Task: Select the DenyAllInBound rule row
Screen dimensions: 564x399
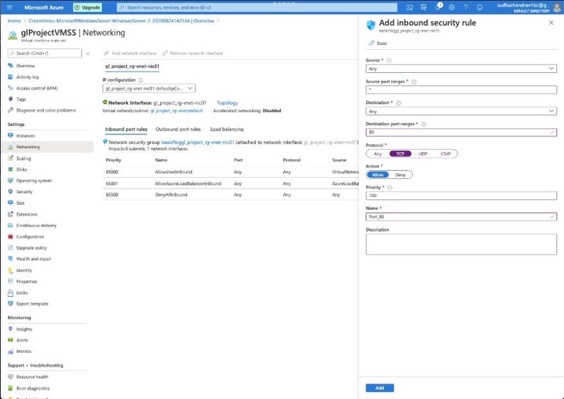Action: (x=230, y=194)
